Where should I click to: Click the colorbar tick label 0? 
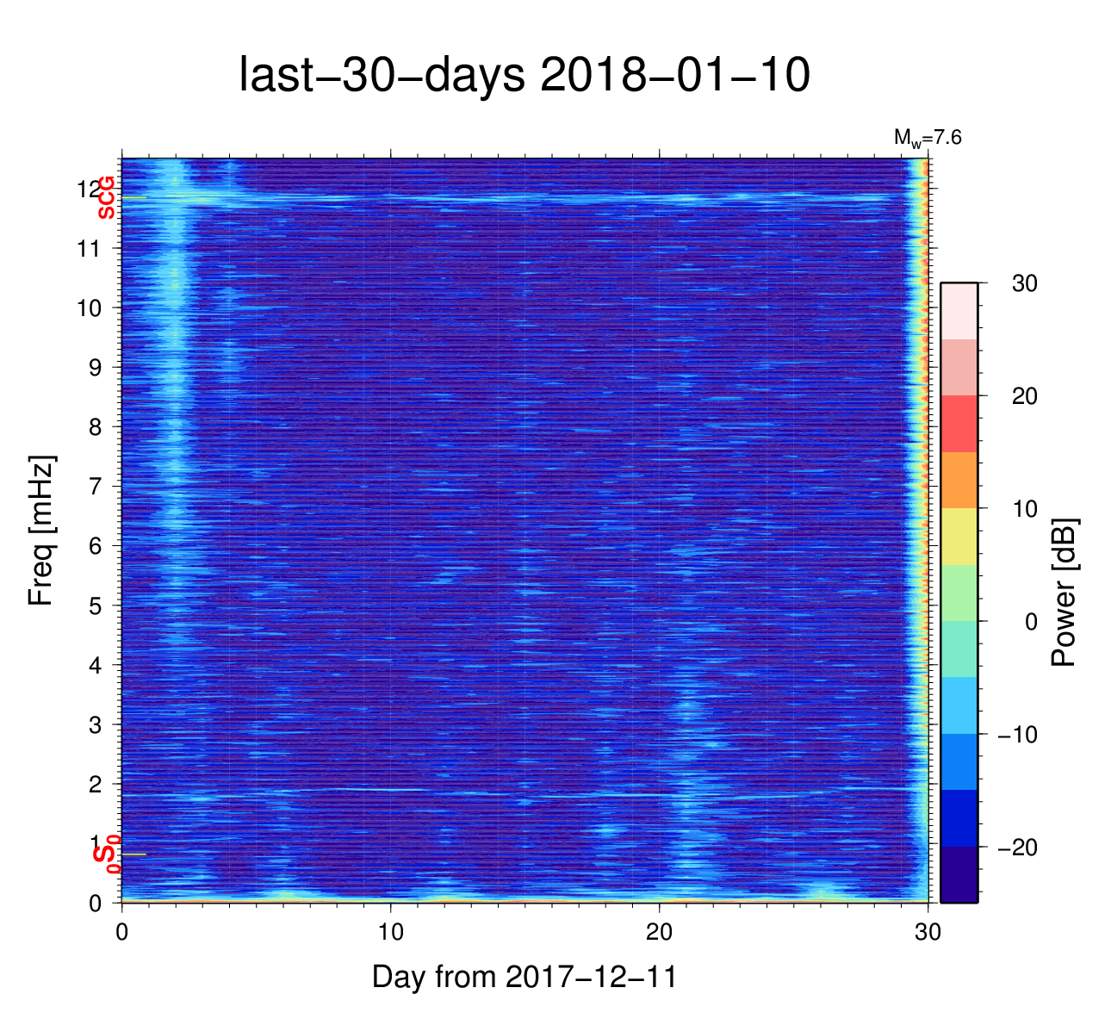point(1031,622)
